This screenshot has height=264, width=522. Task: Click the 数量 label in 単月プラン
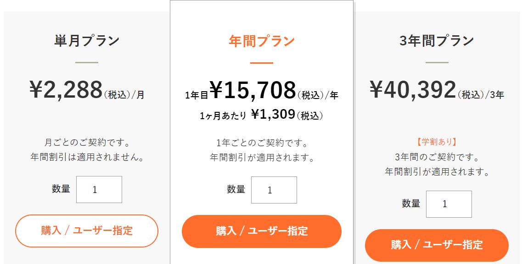(61, 189)
